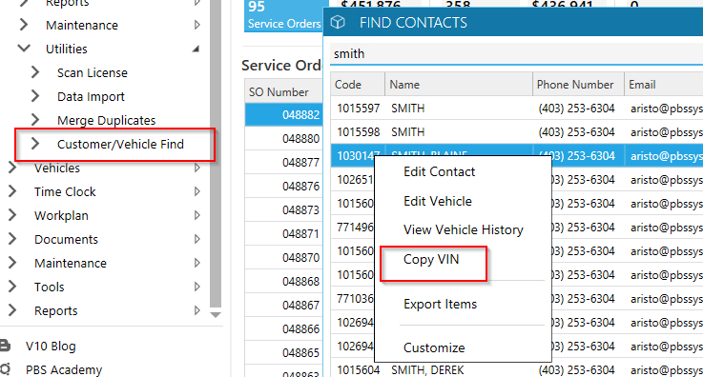Sort contacts by the Code column
This screenshot has width=703, height=377.
(x=358, y=84)
